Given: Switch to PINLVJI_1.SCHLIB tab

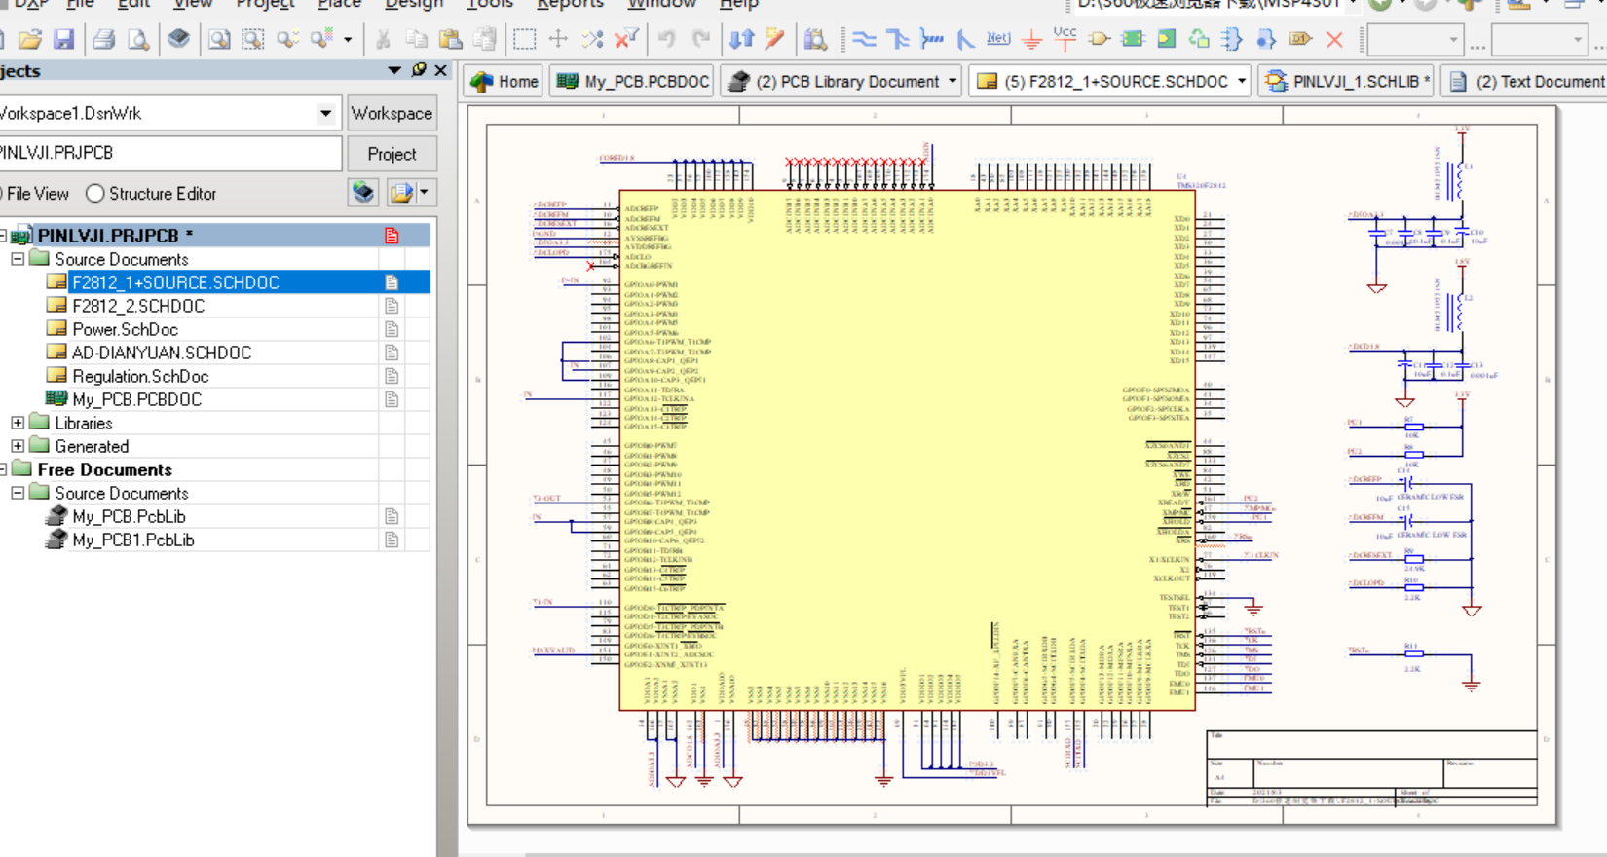Looking at the screenshot, I should point(1346,82).
